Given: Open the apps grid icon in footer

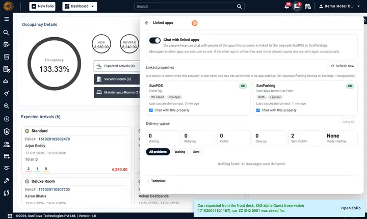Looking at the screenshot, I should pyautogui.click(x=10, y=216).
